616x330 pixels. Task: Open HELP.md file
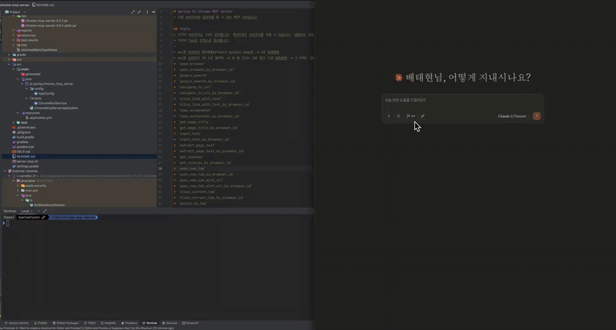click(x=23, y=152)
